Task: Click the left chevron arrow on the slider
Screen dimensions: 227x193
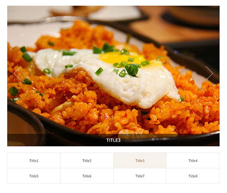Action: [x=17, y=73]
